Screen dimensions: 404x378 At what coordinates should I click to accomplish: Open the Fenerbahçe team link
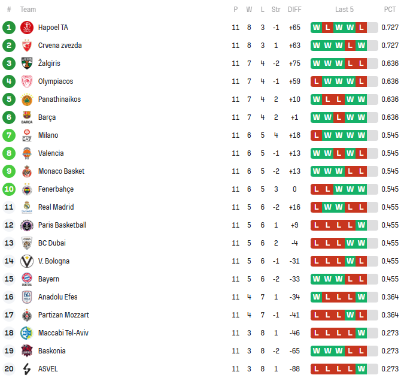[x=56, y=189]
